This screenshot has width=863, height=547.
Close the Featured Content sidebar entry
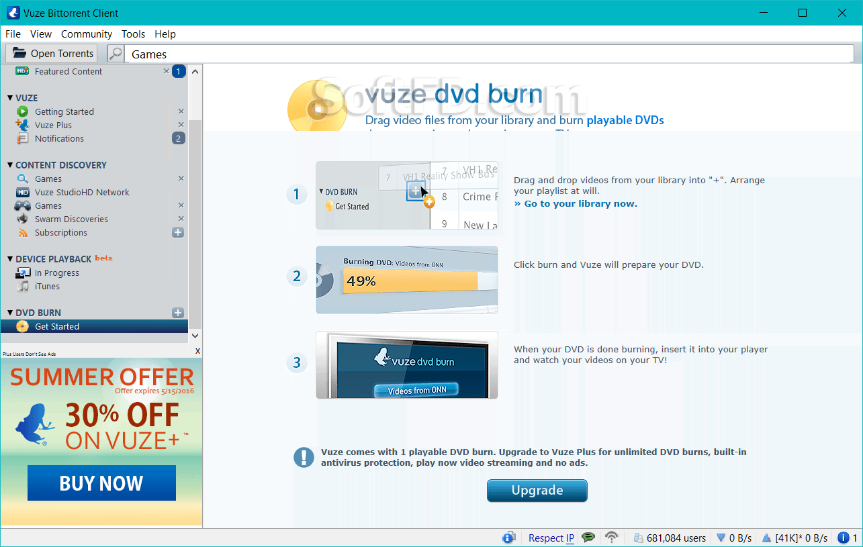[167, 70]
